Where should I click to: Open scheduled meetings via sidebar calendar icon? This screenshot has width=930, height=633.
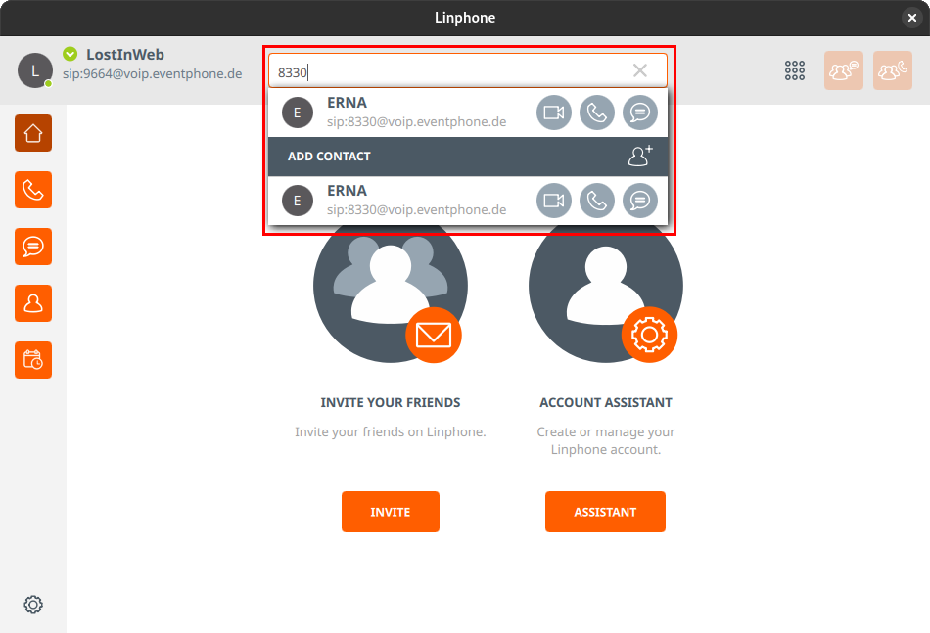point(33,360)
